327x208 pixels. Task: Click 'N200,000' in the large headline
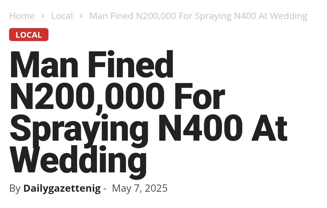[x=87, y=96]
